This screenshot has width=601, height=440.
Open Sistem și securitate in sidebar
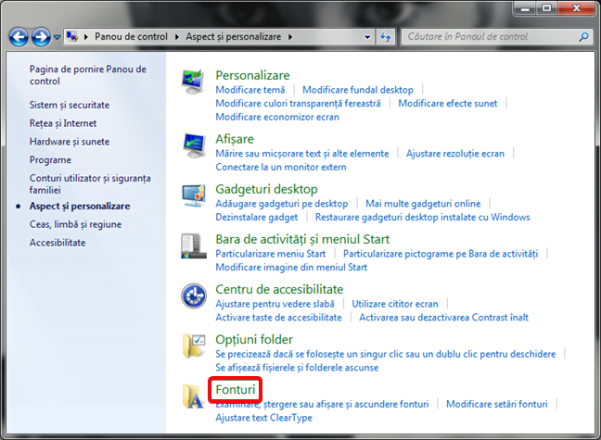(70, 105)
